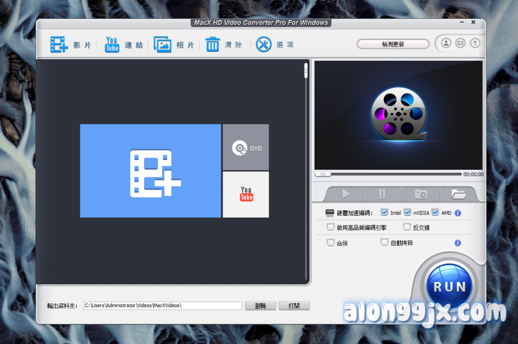518x344 pixels.
Task: Click the 檢測更新 check update button
Action: pos(393,44)
